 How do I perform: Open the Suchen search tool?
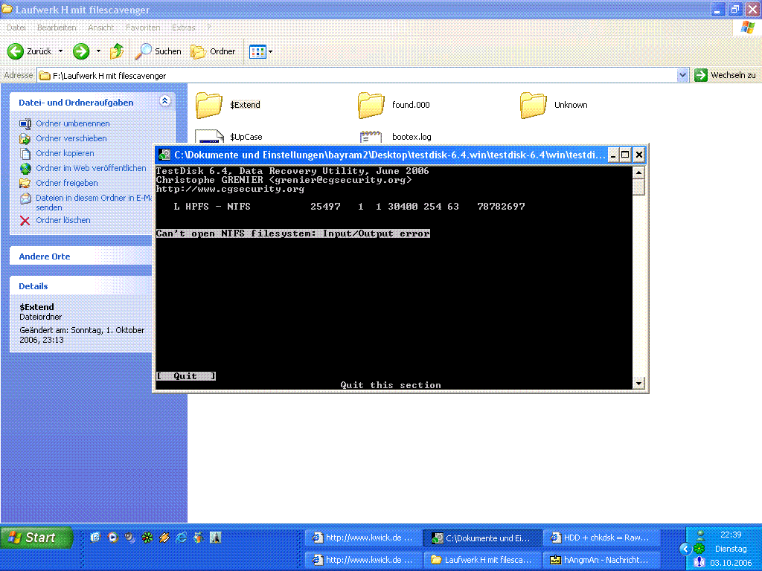(x=158, y=51)
